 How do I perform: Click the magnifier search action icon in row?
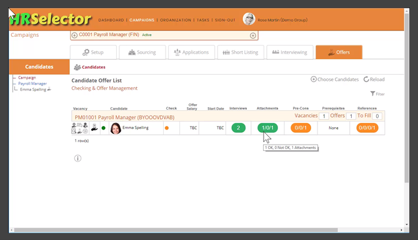(x=74, y=131)
